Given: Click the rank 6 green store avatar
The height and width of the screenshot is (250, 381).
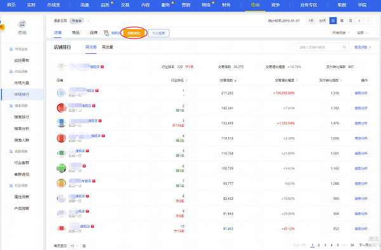Looking at the screenshot, I should [x=62, y=168].
